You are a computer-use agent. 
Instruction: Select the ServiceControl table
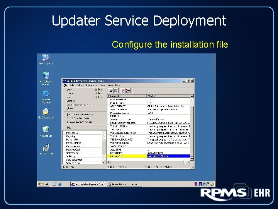pyautogui.click(x=74, y=159)
